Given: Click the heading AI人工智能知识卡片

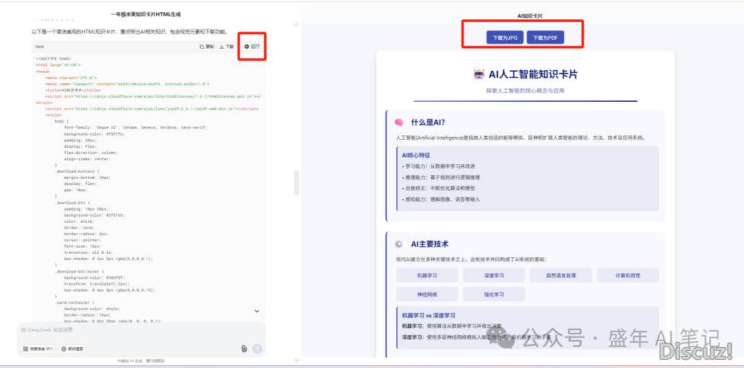Looking at the screenshot, I should click(533, 74).
